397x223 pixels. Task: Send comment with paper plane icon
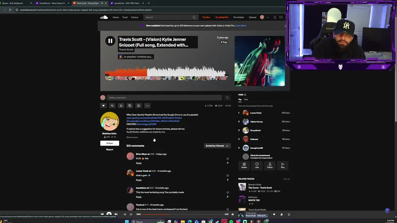(x=227, y=98)
